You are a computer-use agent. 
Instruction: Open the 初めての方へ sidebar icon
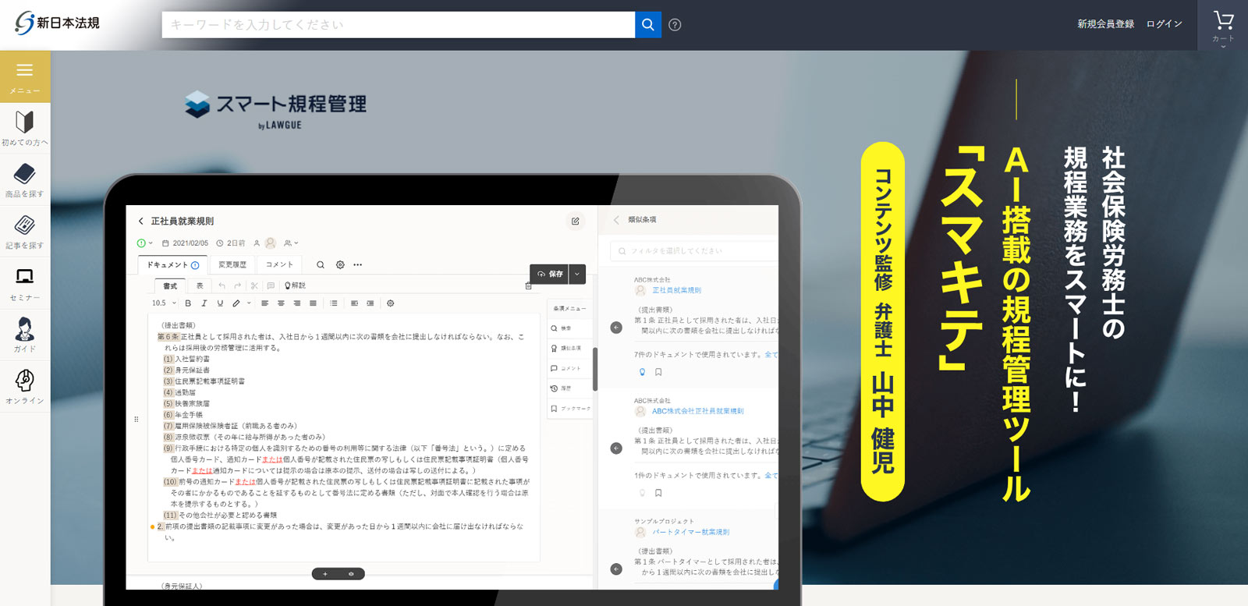tap(25, 128)
